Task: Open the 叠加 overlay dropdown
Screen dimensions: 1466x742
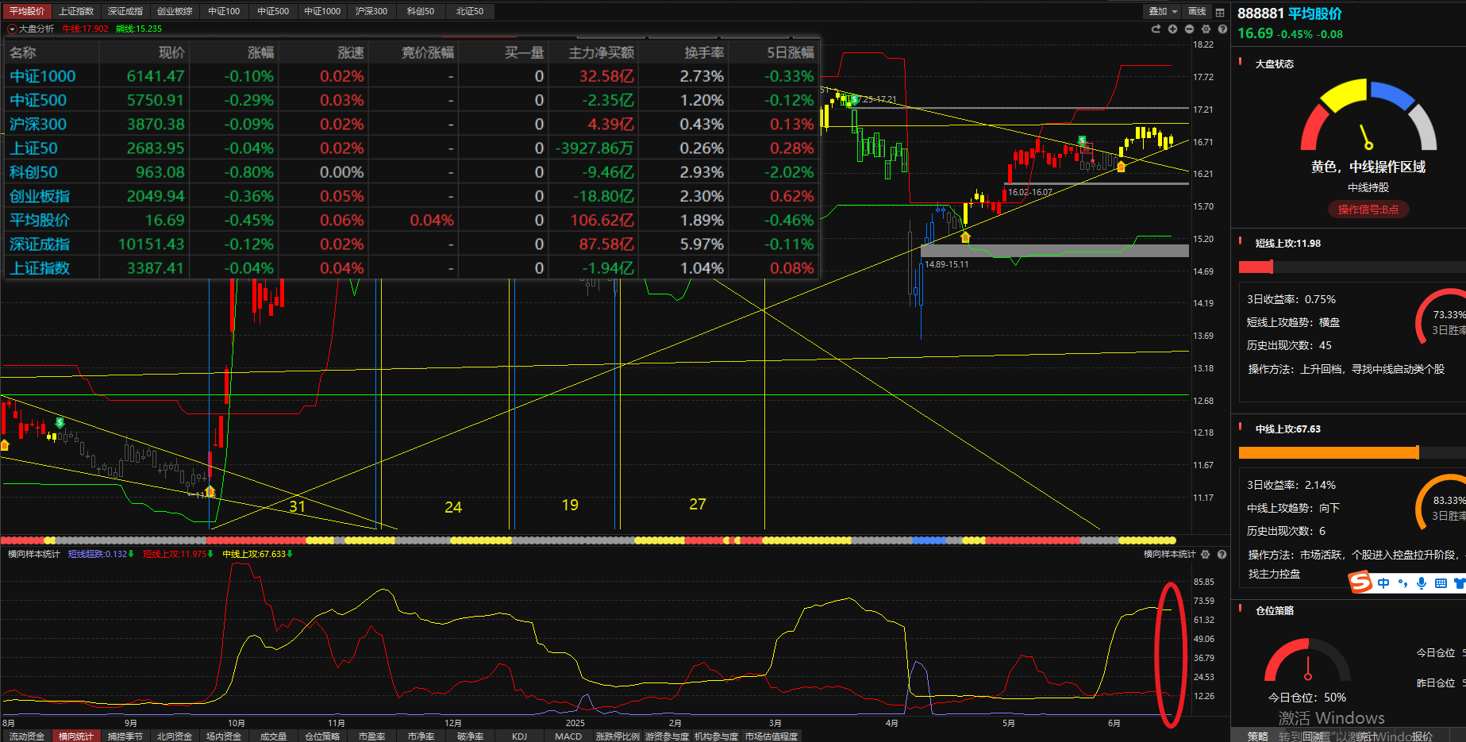Action: 1163,11
